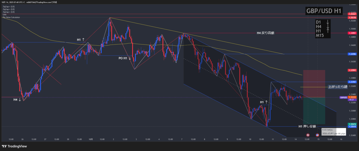
Task: Open the US flag economic event marker
Action: click(317, 135)
